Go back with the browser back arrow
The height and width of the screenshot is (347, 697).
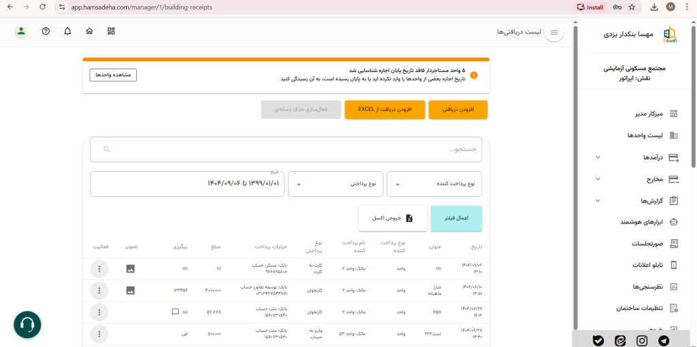(x=10, y=7)
